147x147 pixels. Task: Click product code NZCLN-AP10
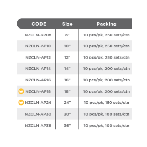click(x=38, y=46)
